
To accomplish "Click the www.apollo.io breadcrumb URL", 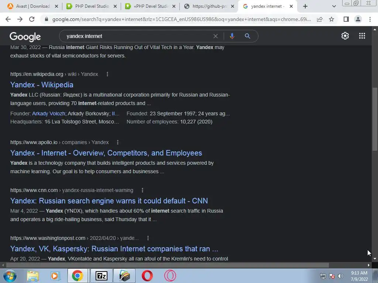I will pos(59,142).
